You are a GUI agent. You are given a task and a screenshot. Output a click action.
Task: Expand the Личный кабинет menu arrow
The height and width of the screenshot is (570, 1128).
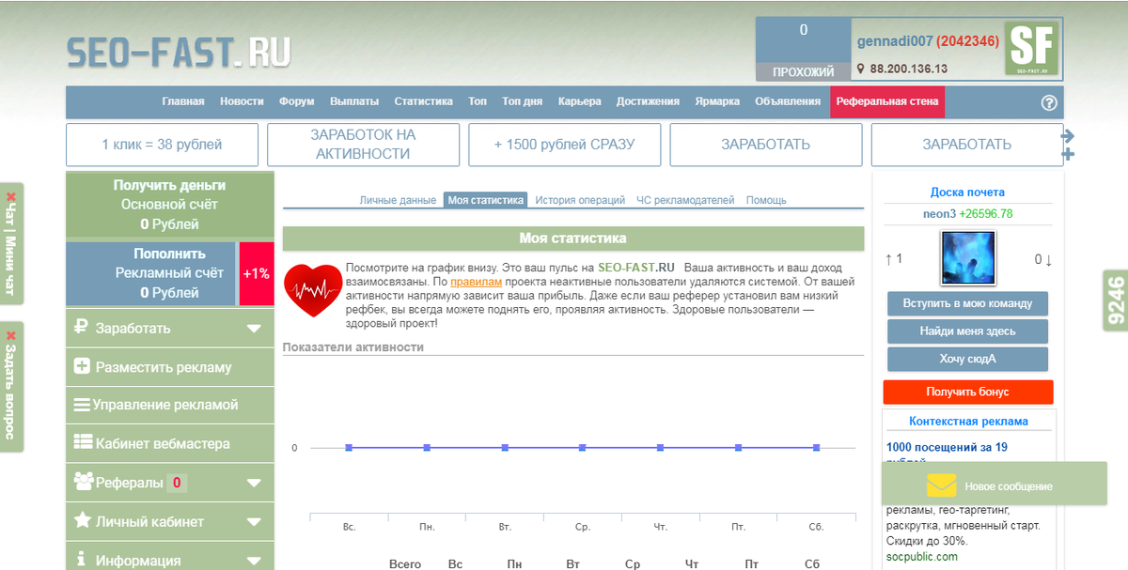(254, 521)
